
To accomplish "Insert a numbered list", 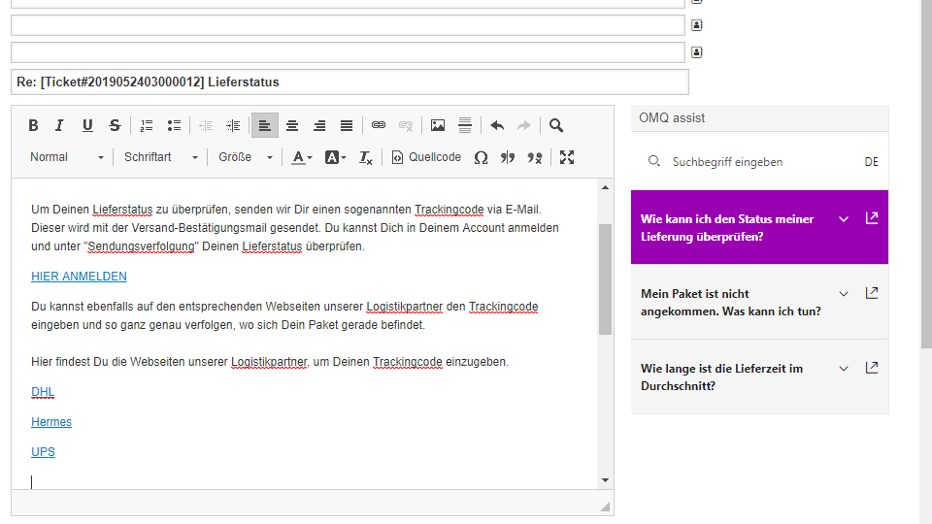I will pyautogui.click(x=147, y=125).
